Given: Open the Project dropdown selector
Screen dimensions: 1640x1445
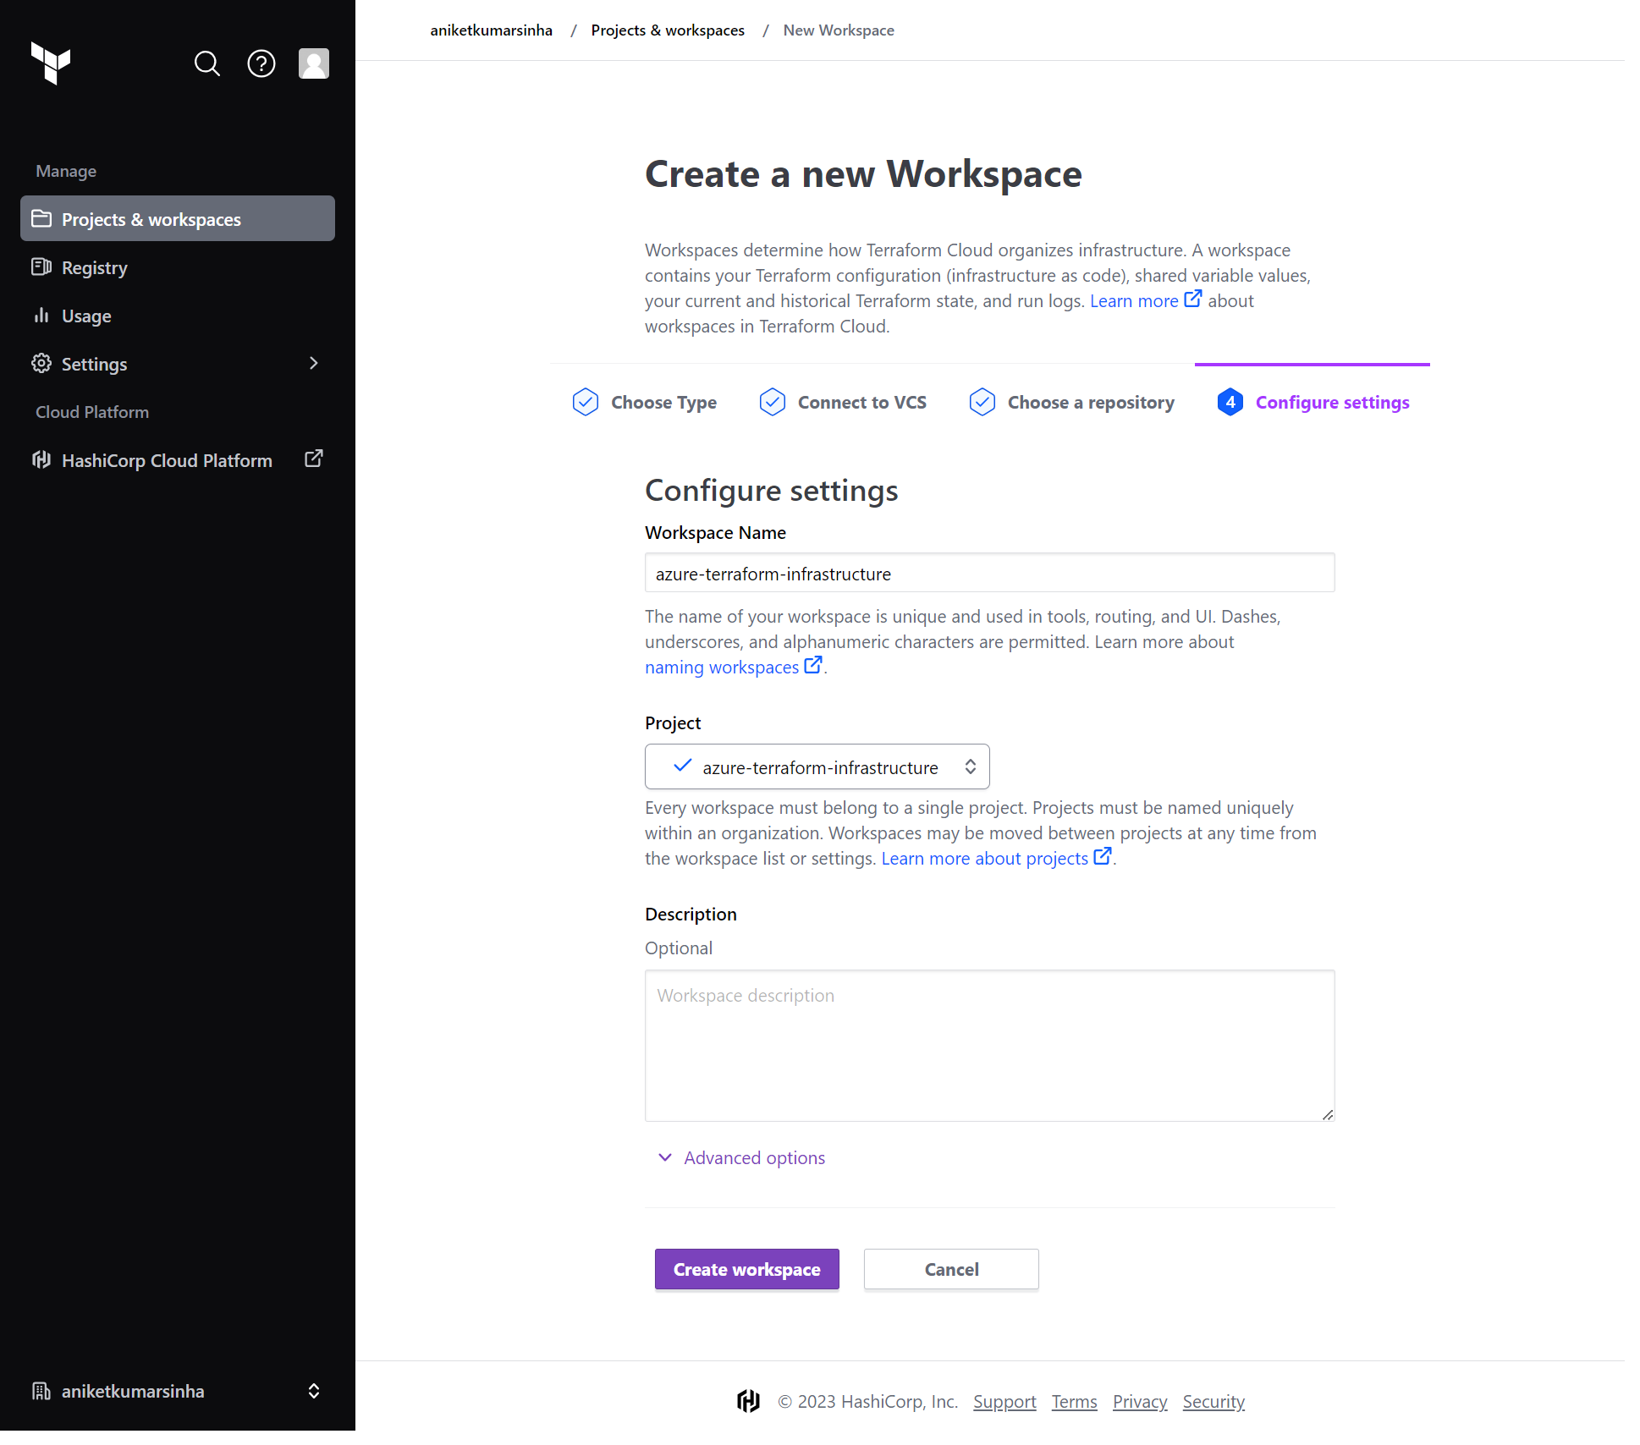Looking at the screenshot, I should coord(817,766).
